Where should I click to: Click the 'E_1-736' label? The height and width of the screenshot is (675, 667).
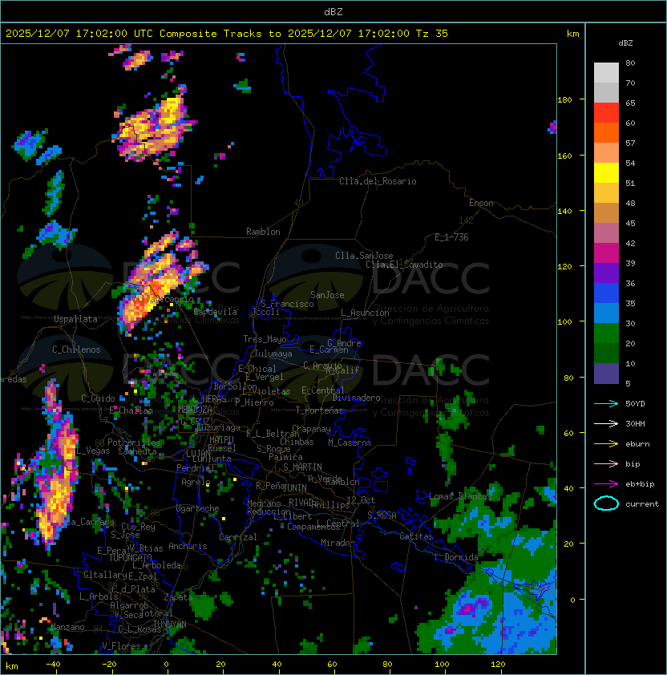[x=451, y=237]
